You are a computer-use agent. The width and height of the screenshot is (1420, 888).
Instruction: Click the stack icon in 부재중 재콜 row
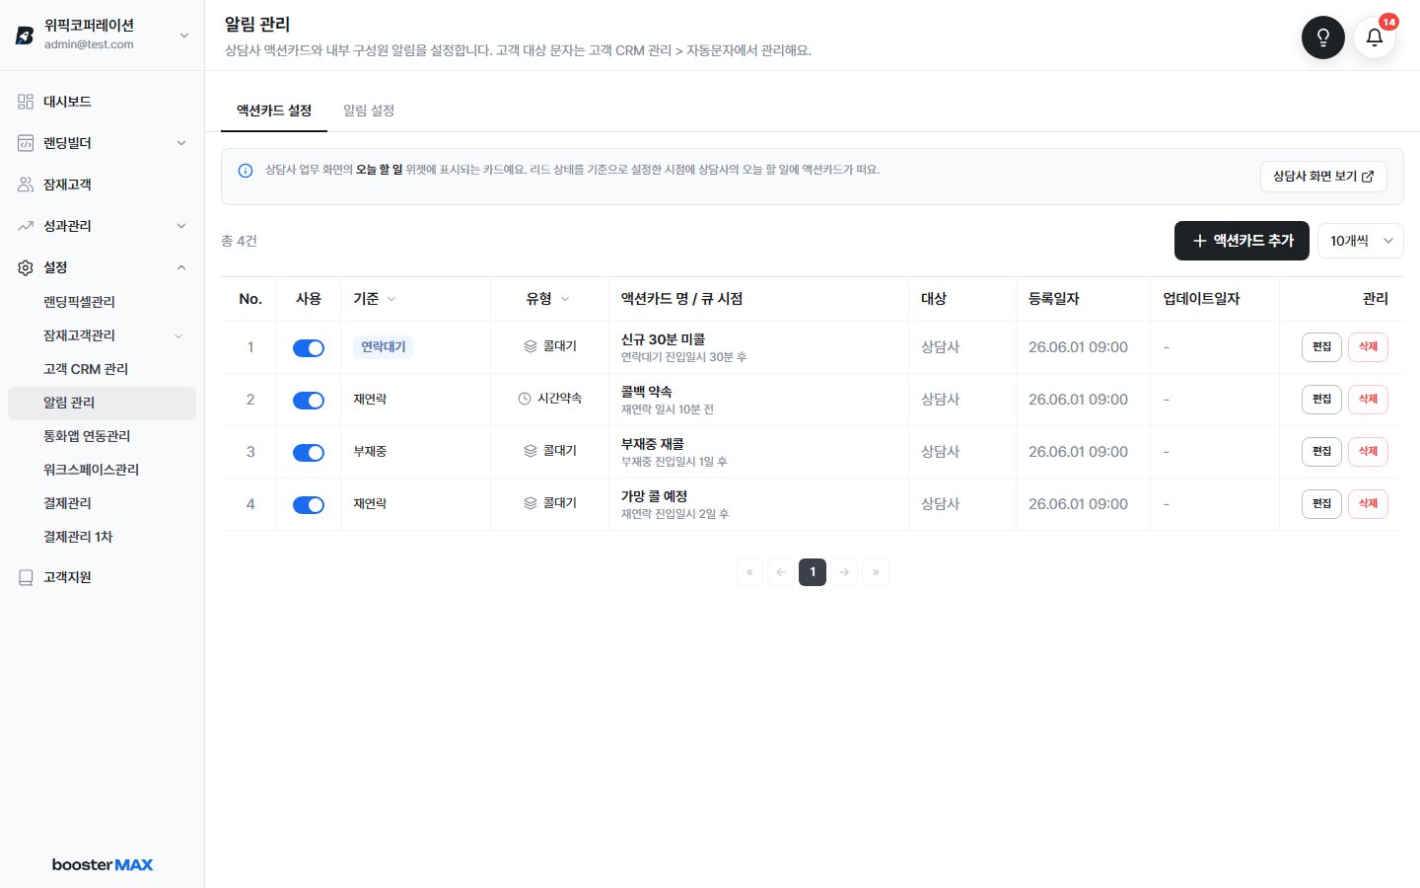pyautogui.click(x=531, y=451)
